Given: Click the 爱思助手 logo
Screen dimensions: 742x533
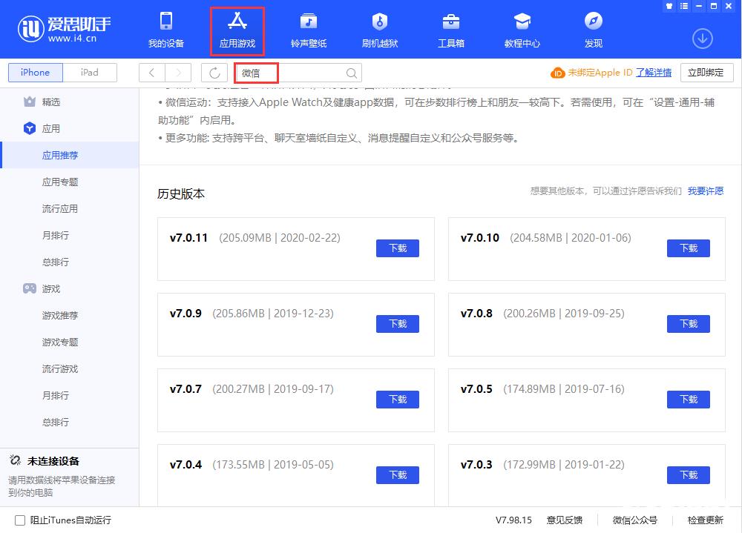Looking at the screenshot, I should (65, 28).
